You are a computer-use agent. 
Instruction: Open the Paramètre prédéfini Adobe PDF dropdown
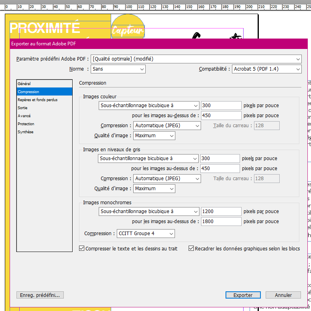click(196, 59)
